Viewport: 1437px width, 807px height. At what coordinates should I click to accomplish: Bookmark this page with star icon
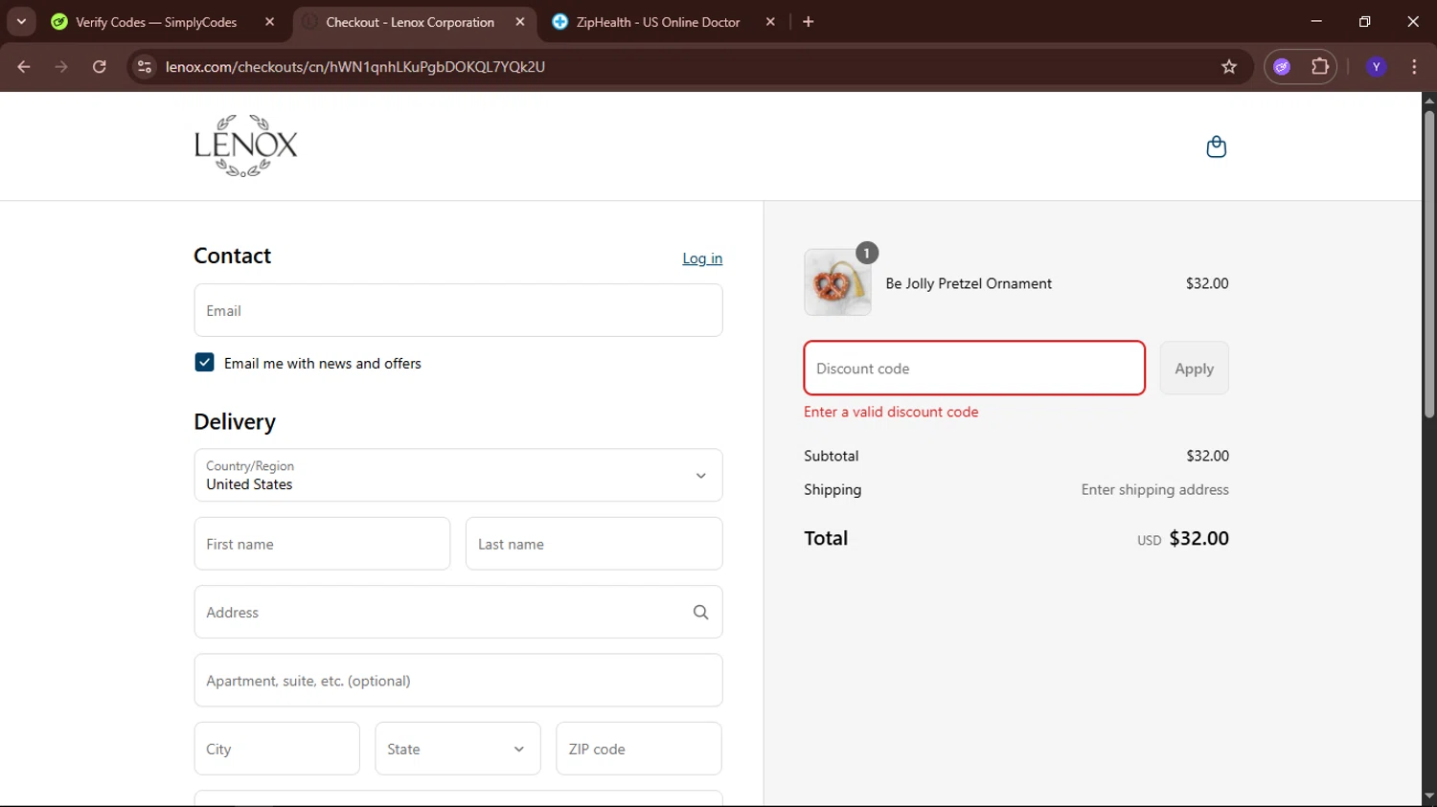(1229, 67)
